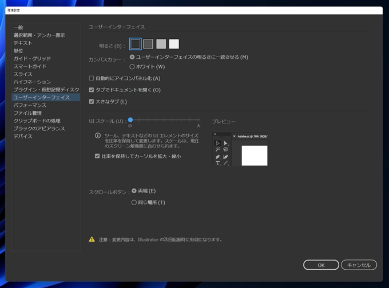Viewport: 389px width, 288px height.
Task: Click the Adobe.ai tab close X in preview
Action: point(234,137)
